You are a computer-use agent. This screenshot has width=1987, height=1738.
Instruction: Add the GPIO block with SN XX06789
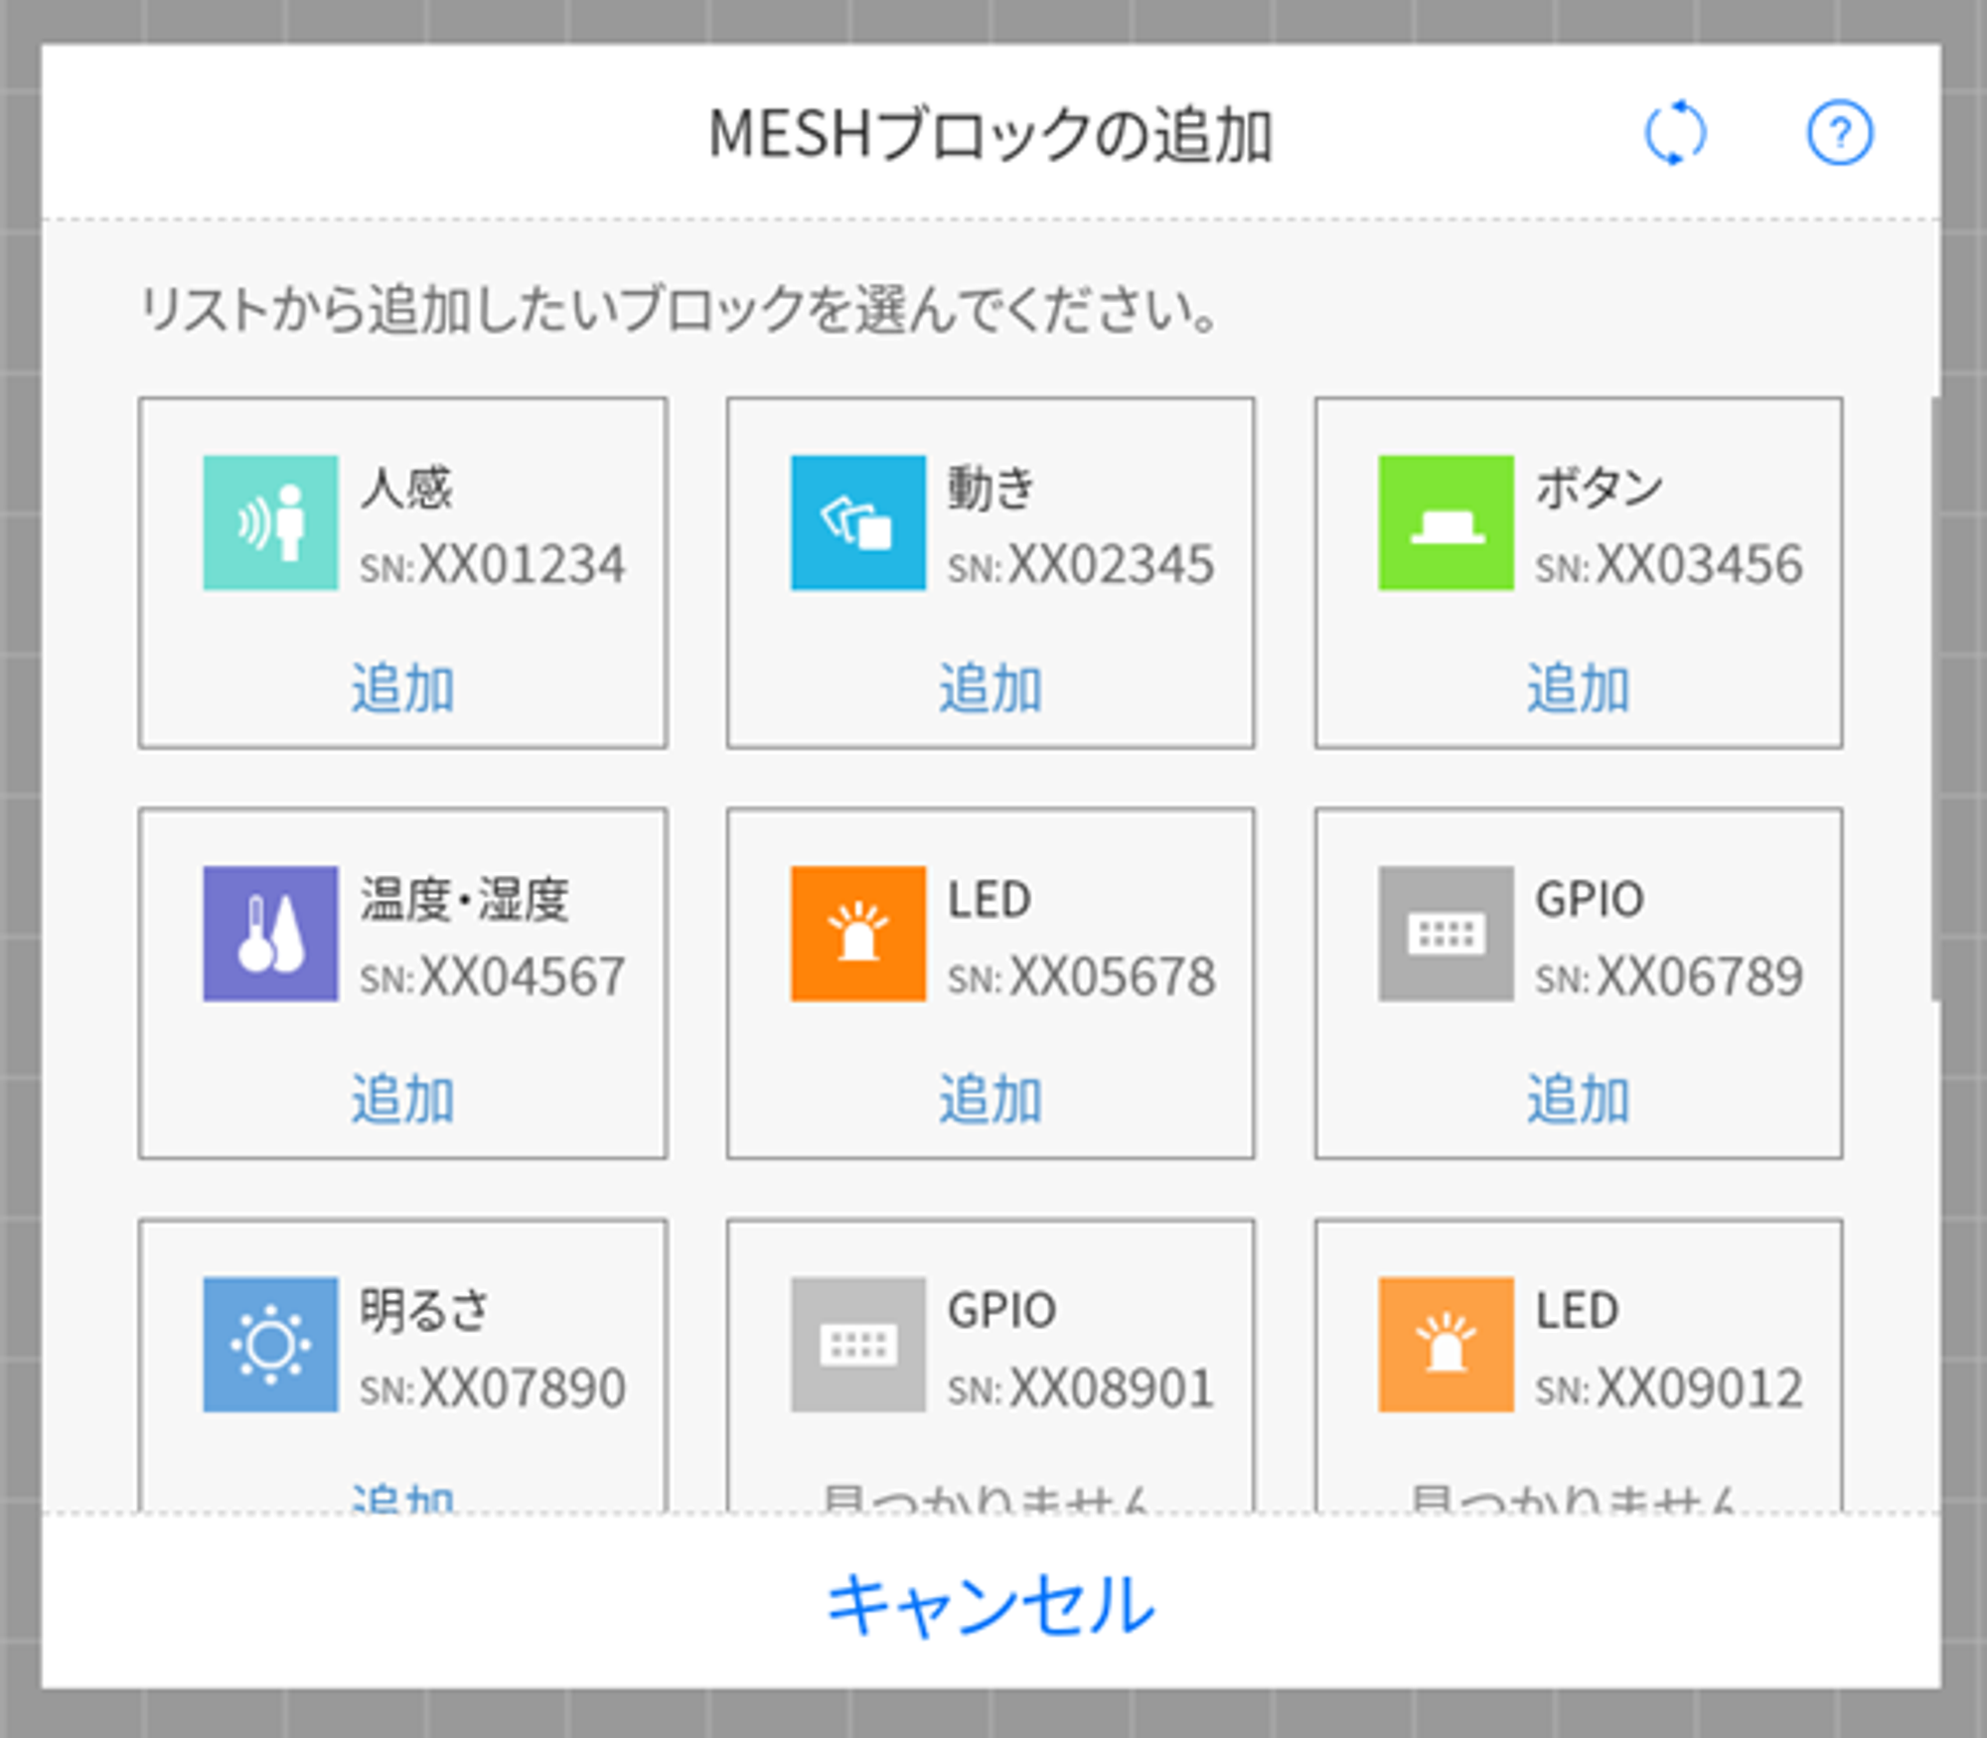click(1578, 1098)
